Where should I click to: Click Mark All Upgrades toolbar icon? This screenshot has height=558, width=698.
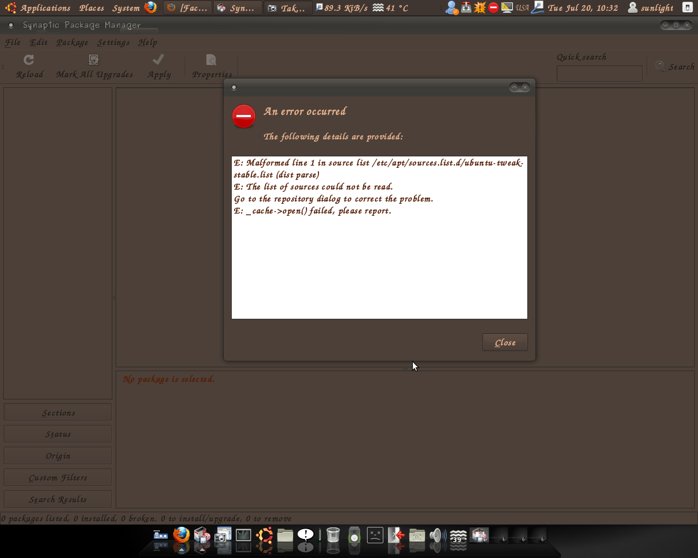pyautogui.click(x=94, y=59)
